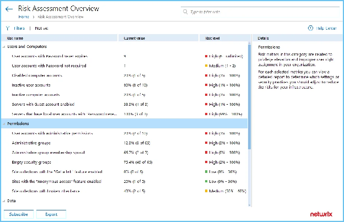The image size is (344, 222).
Task: Click the red High indicator for Inactive user accounts
Action: tap(206, 85)
